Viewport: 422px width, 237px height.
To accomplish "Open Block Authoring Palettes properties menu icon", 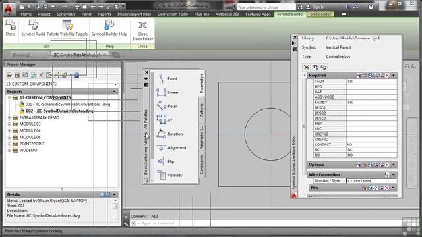I will [x=146, y=85].
